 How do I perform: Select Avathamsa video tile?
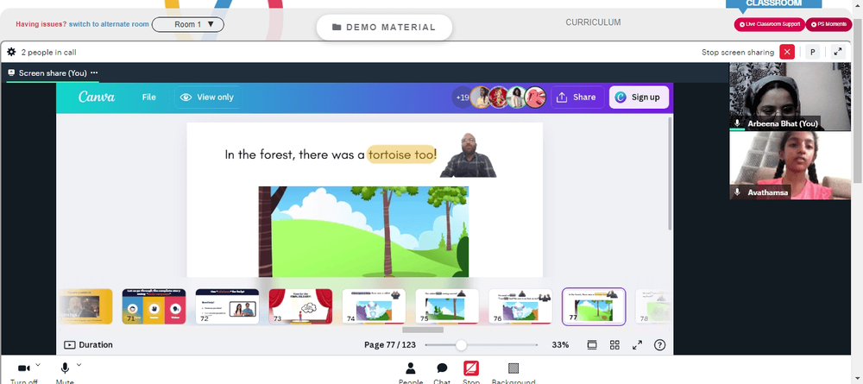790,165
